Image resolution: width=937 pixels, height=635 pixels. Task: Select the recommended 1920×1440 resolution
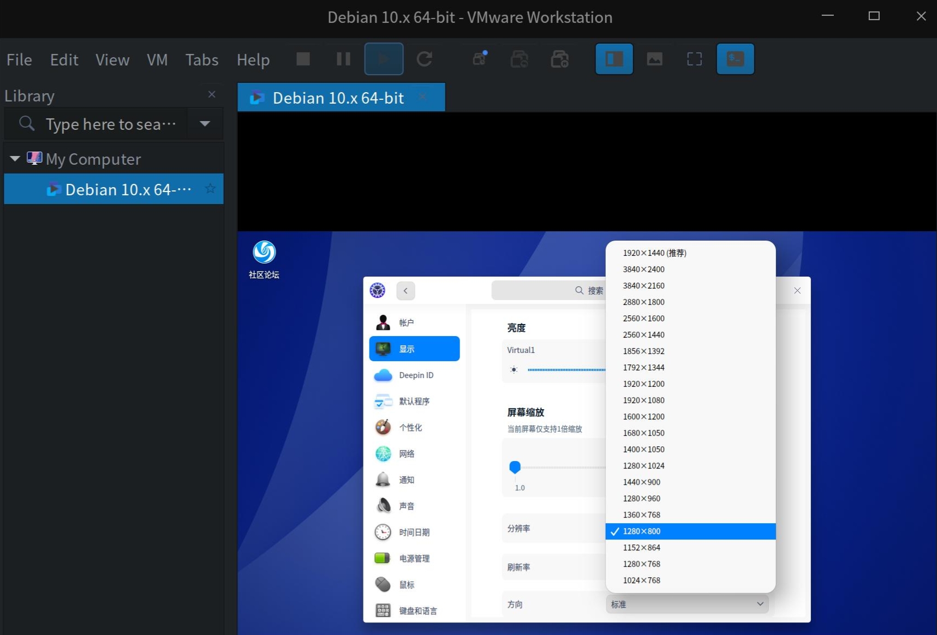[653, 253]
